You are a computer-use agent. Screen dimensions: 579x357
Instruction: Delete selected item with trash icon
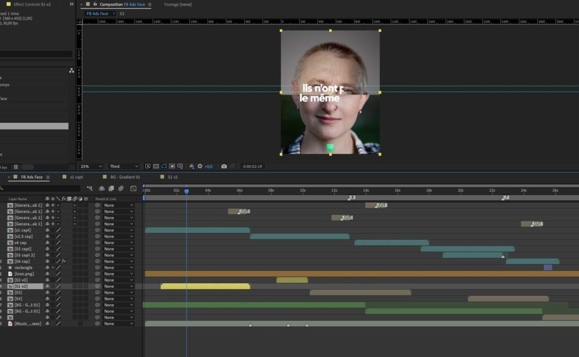click(16, 167)
